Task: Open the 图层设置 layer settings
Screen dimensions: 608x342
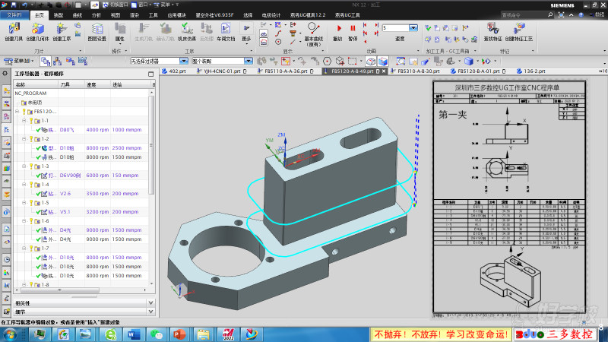Action: pos(97,30)
